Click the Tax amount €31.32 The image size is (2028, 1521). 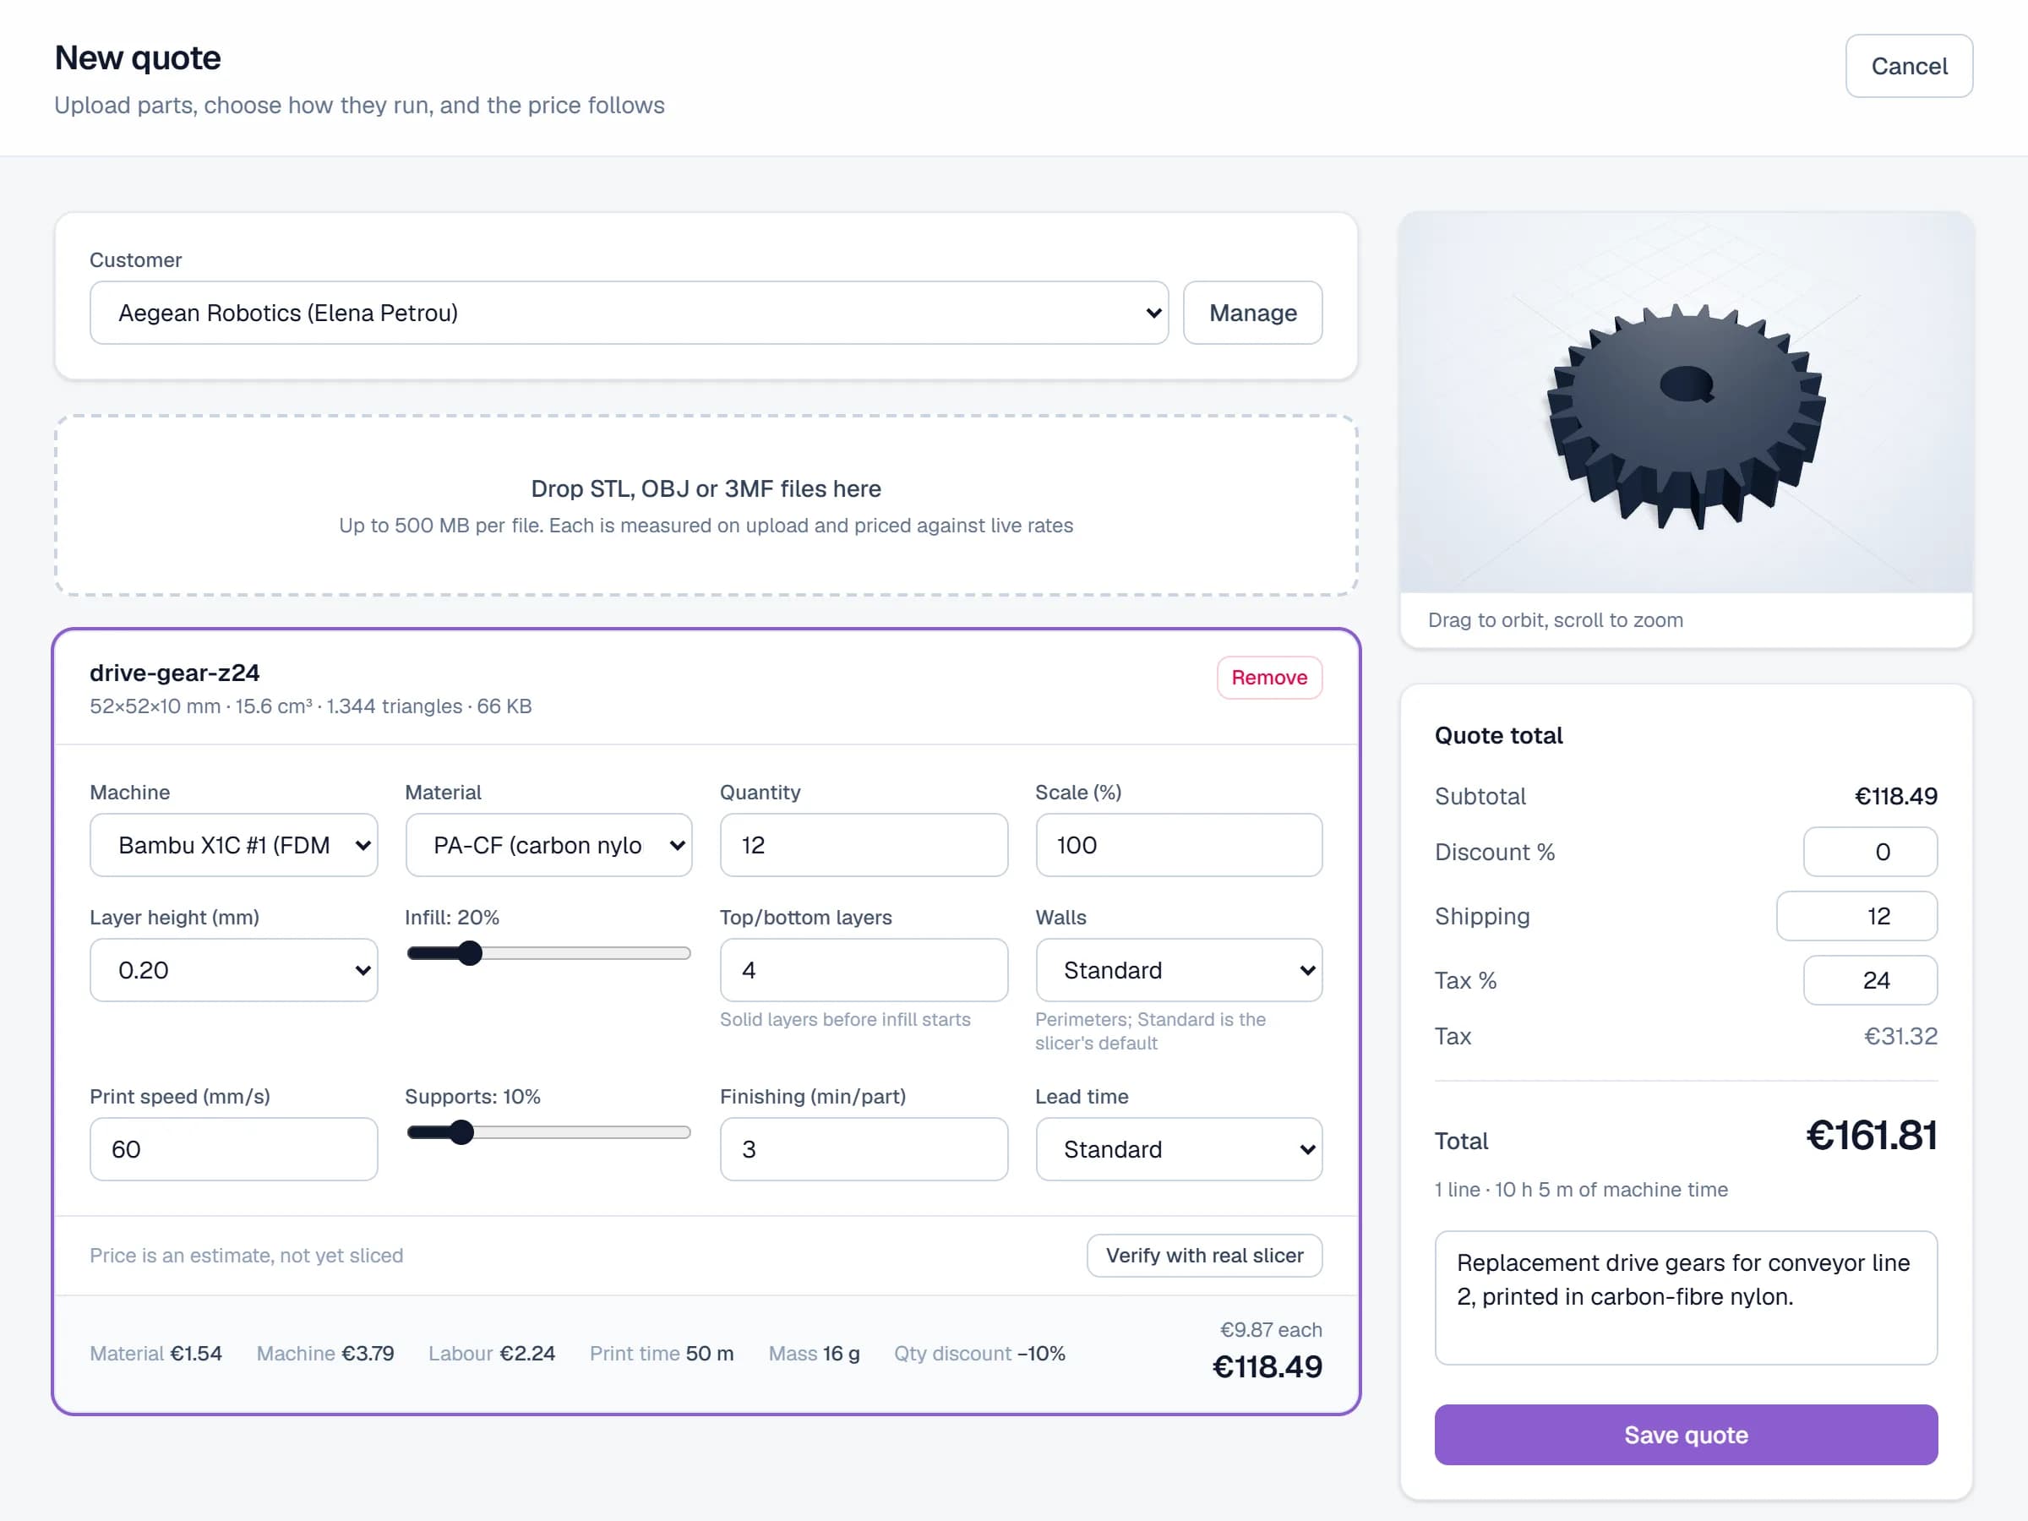point(1900,1036)
